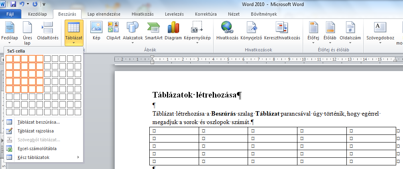Open the Fájl tab
This screenshot has height=169, width=403.
pyautogui.click(x=10, y=14)
